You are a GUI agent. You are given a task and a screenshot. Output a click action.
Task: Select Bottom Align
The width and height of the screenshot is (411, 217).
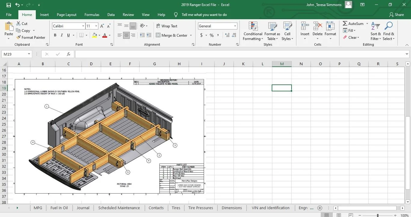point(133,26)
